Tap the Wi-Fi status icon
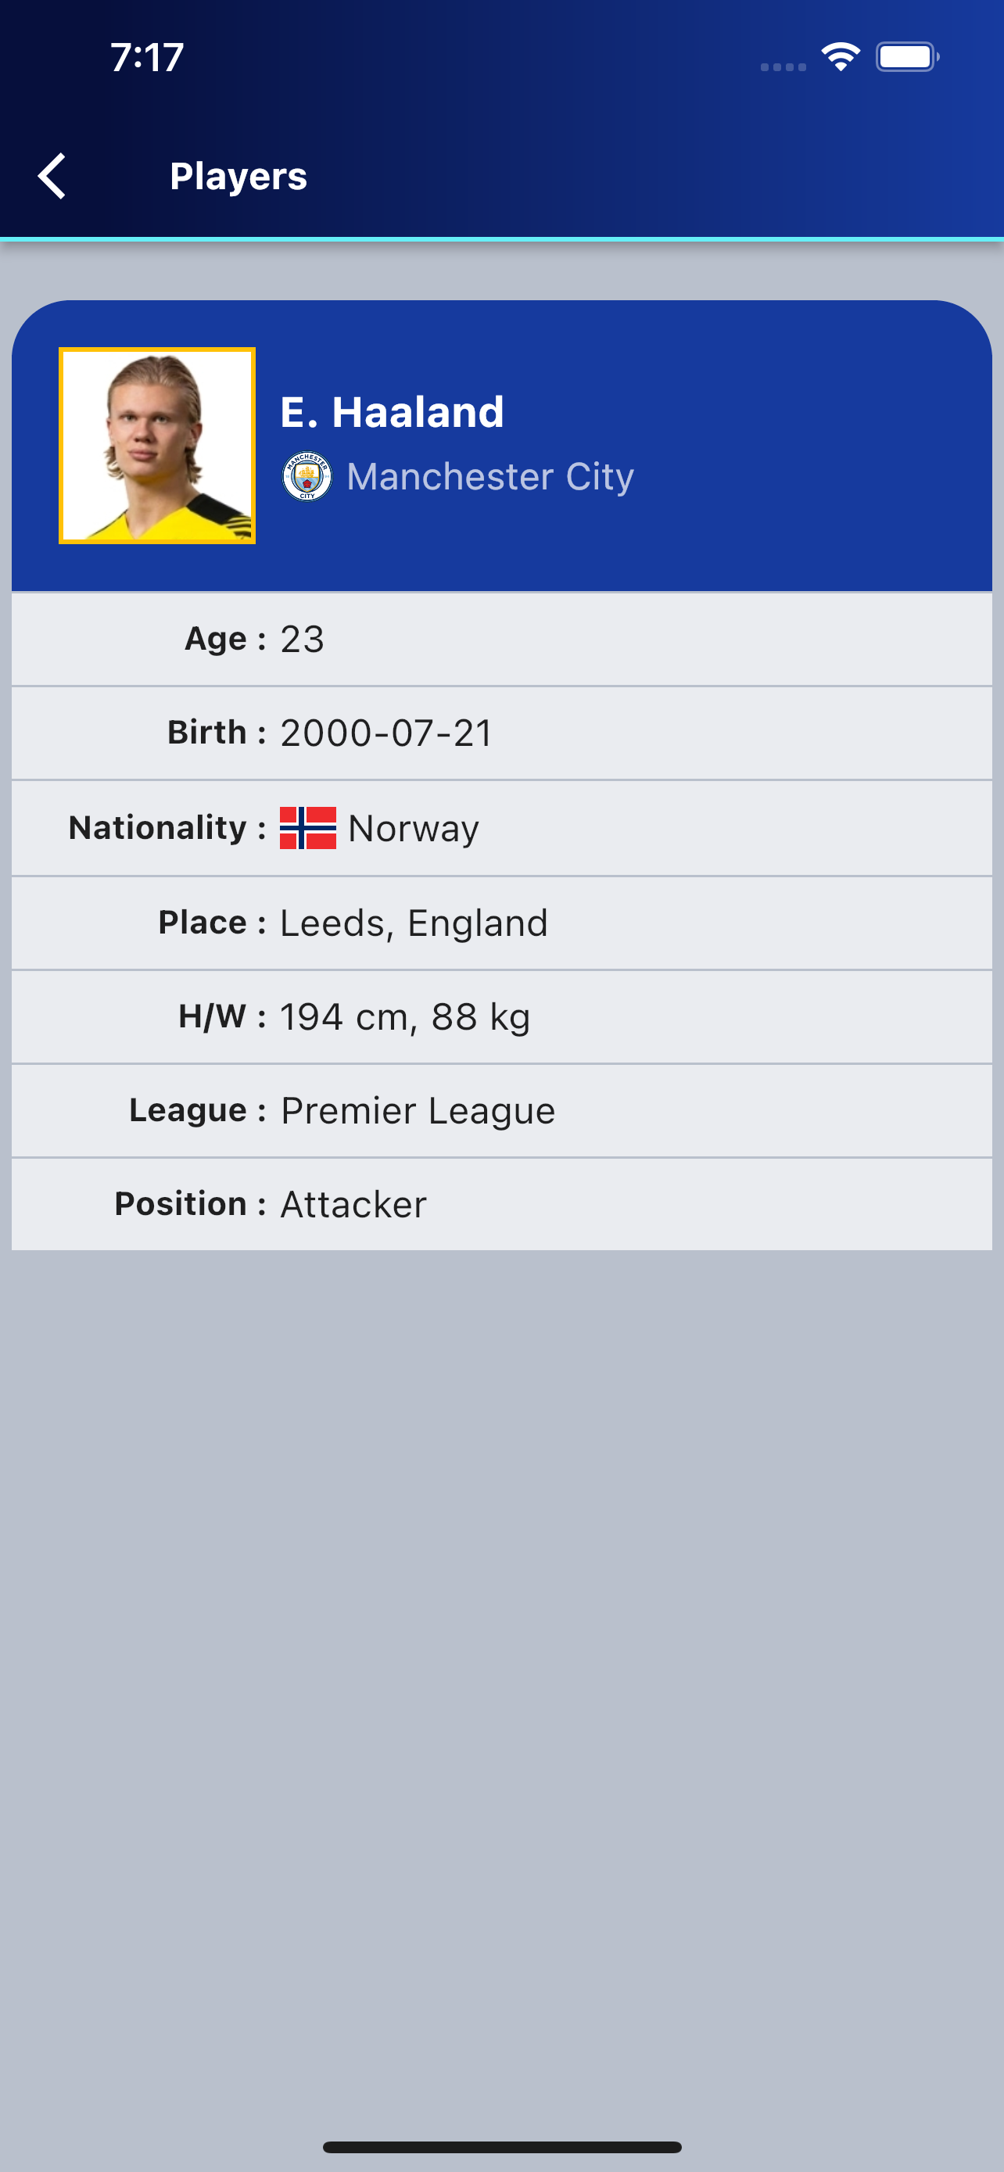The image size is (1004, 2172). point(841,57)
